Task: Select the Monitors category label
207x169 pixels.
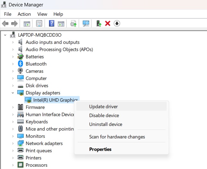Action: pyautogui.click(x=35, y=136)
